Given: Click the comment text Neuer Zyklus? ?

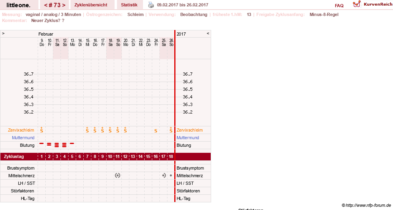Looking at the screenshot, I should point(48,20).
